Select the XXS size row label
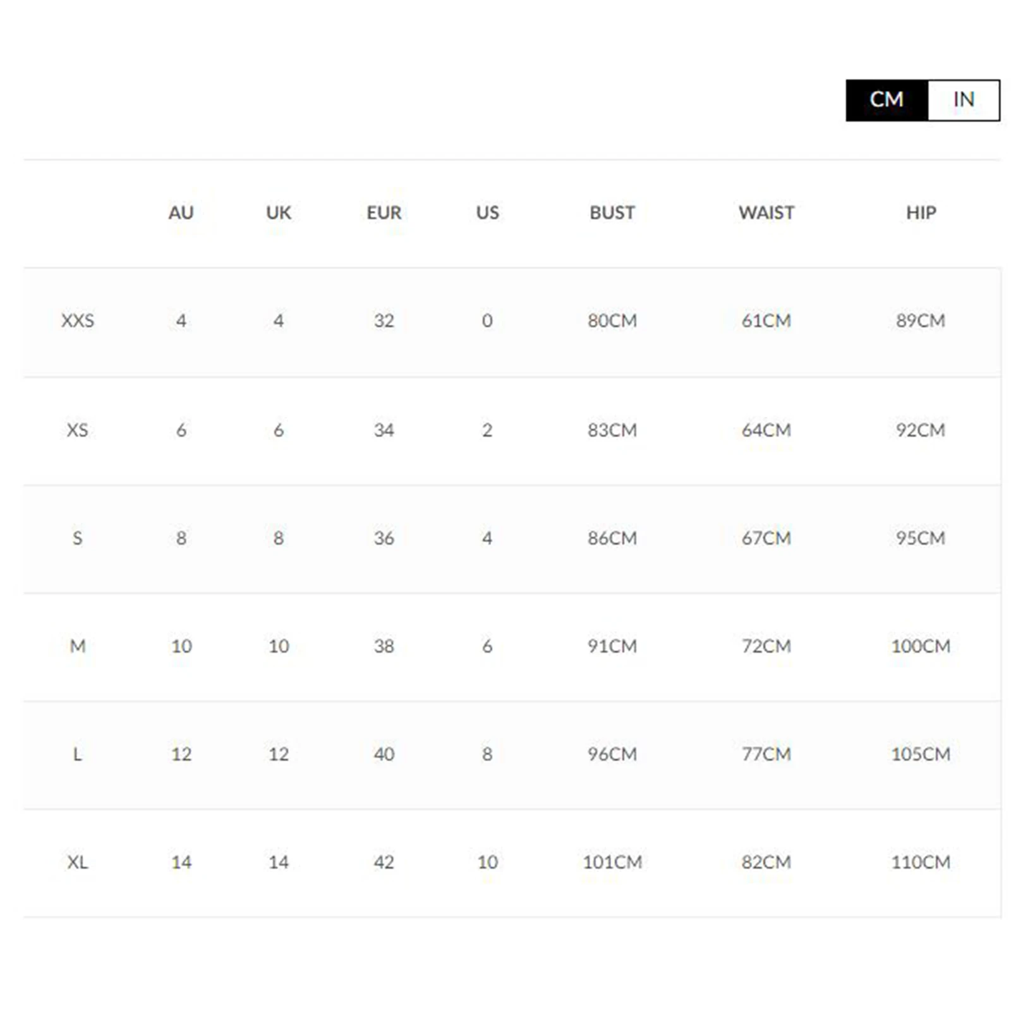This screenshot has height=1011, width=1011. point(77,320)
